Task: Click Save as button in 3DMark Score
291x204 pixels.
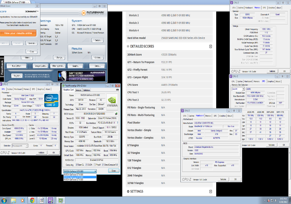Action: click(32, 43)
